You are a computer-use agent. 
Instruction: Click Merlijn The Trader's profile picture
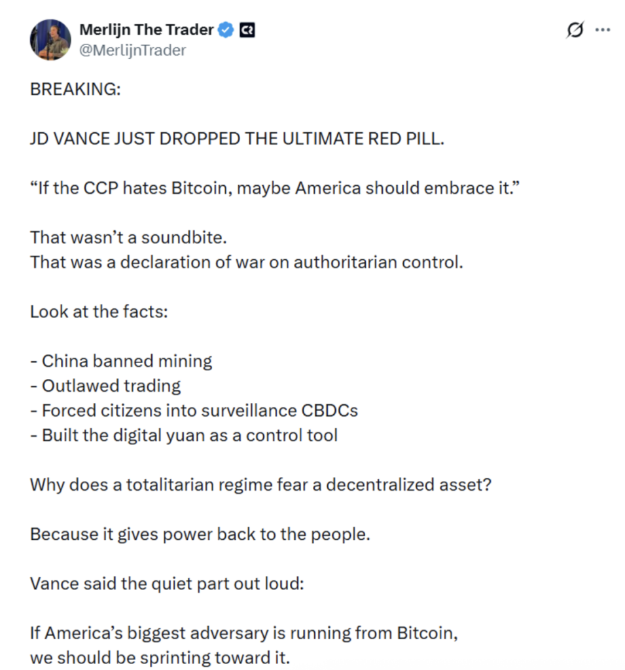click(x=50, y=39)
